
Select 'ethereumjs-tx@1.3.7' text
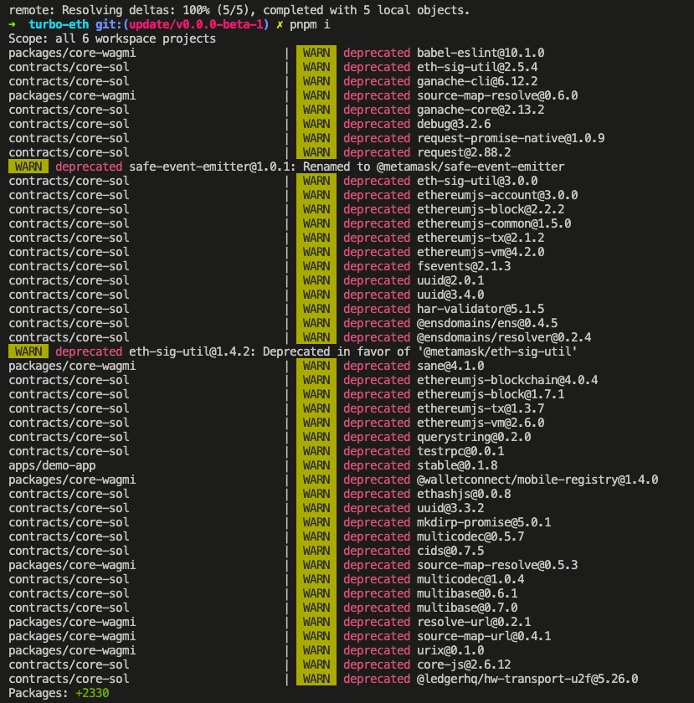pos(481,409)
